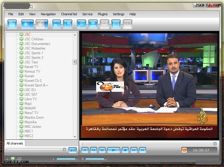This screenshot has width=224, height=167.
Task: Select the JSC Sports 1 channel
Action: pyautogui.click(x=34, y=53)
